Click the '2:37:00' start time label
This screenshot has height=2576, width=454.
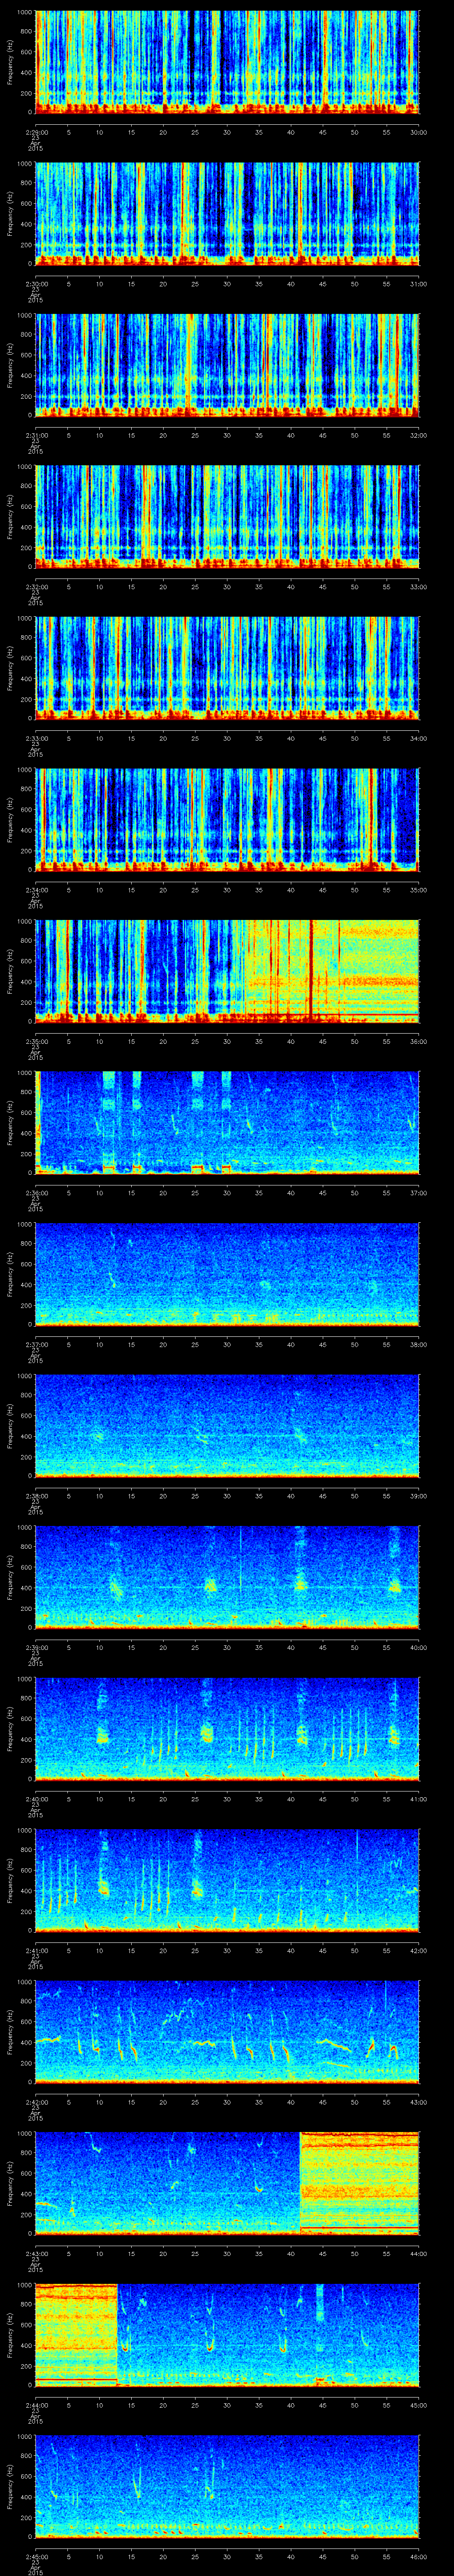pyautogui.click(x=36, y=1344)
